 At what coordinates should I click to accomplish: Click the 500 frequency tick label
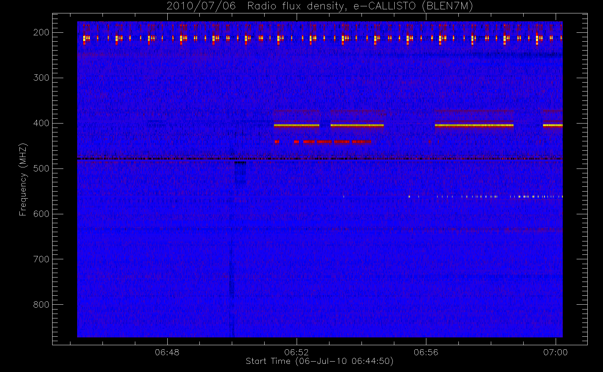[x=41, y=169]
